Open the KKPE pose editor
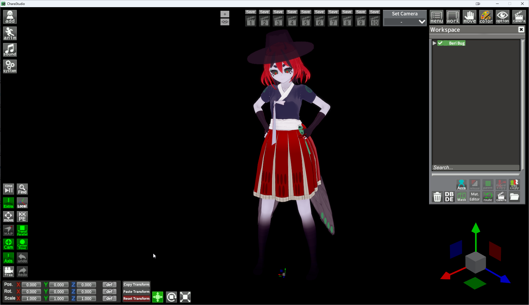 (22, 217)
